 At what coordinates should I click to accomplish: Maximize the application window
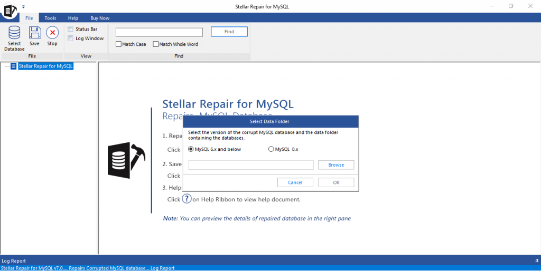point(511,6)
